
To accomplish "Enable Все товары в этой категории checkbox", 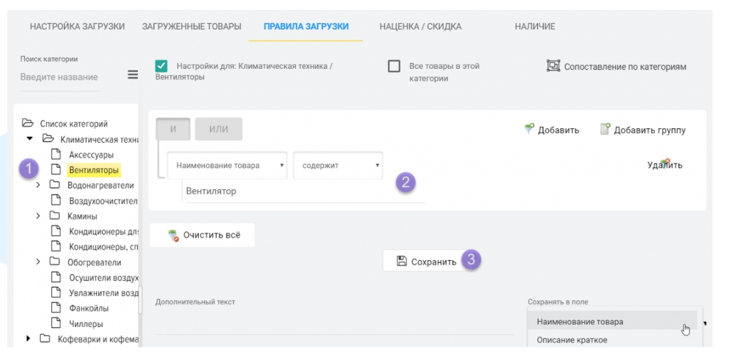I will (394, 67).
